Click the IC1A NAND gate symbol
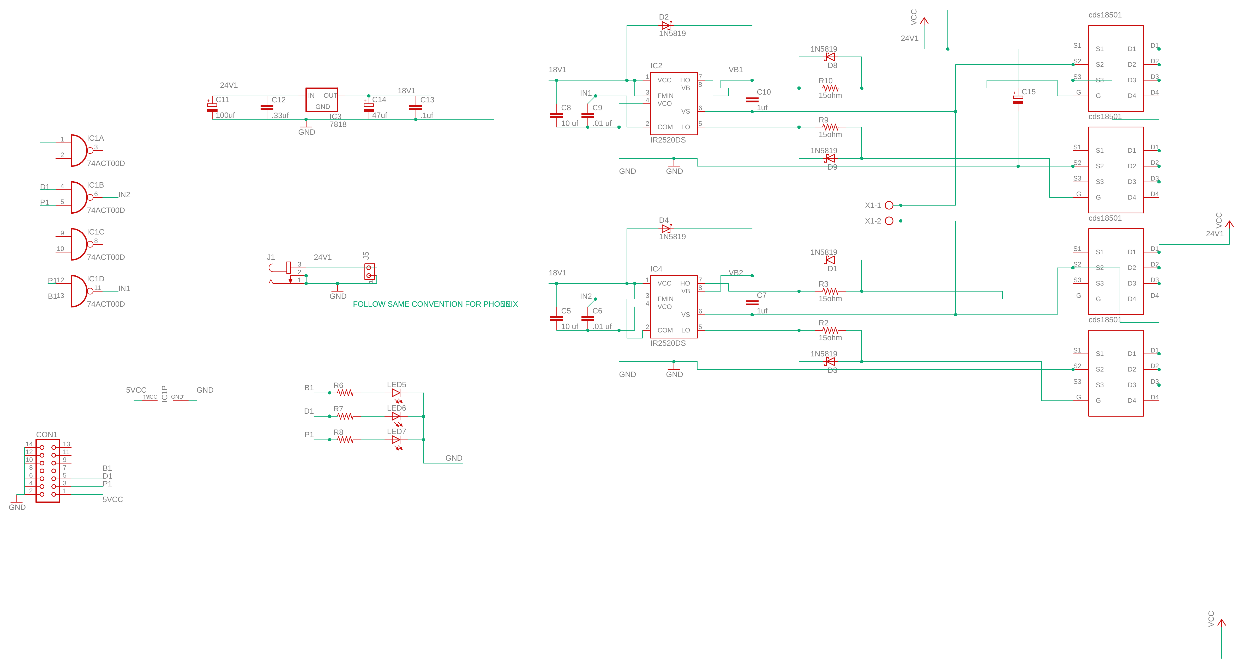The image size is (1243, 668). click(x=78, y=150)
